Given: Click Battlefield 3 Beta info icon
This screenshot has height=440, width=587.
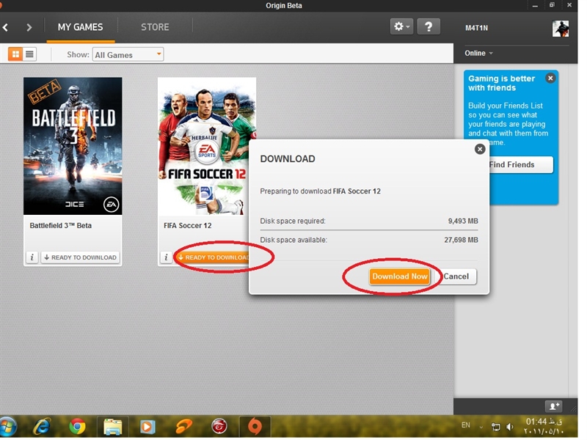Looking at the screenshot, I should pos(32,257).
